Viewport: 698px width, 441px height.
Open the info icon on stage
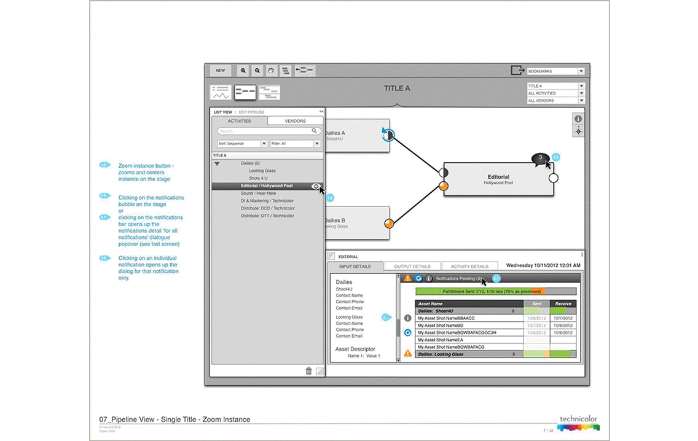click(578, 119)
